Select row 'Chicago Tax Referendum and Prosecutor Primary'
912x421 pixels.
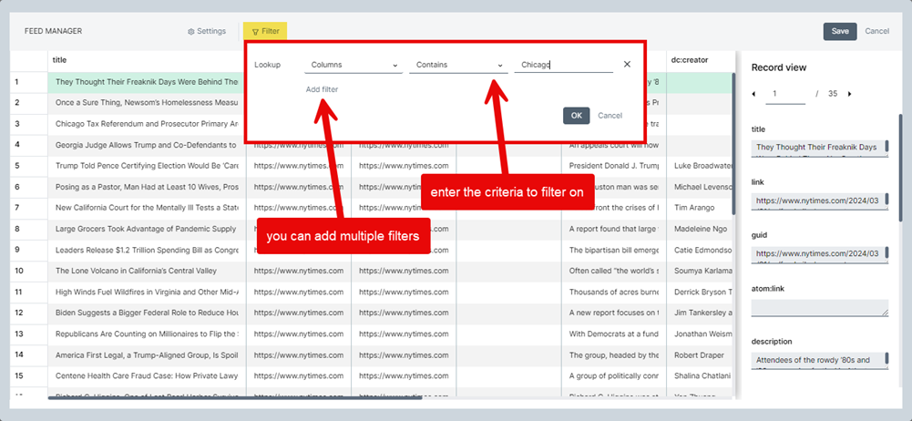148,124
